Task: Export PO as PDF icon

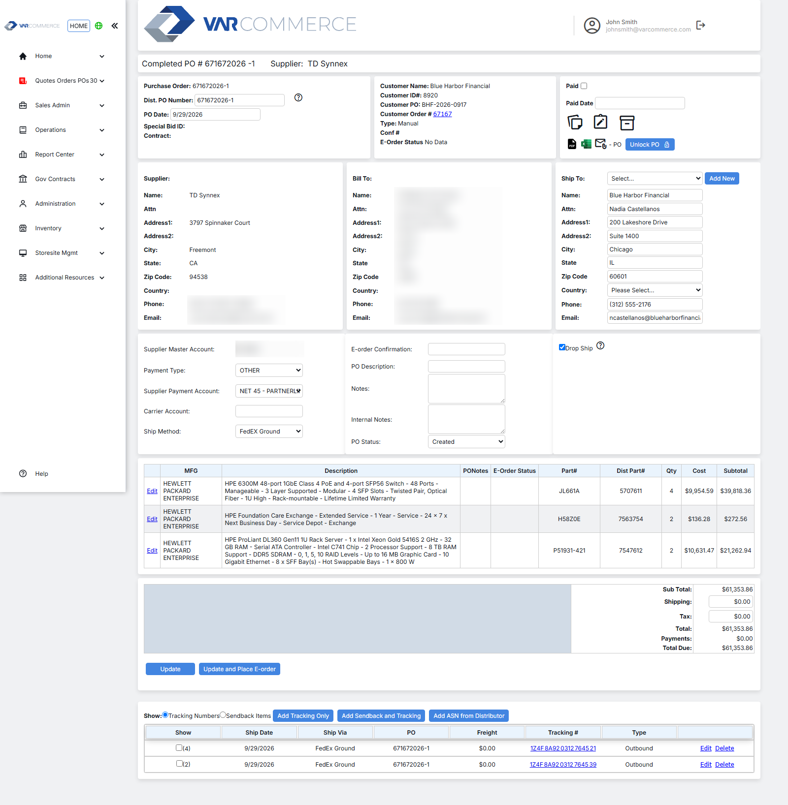Action: click(x=572, y=144)
